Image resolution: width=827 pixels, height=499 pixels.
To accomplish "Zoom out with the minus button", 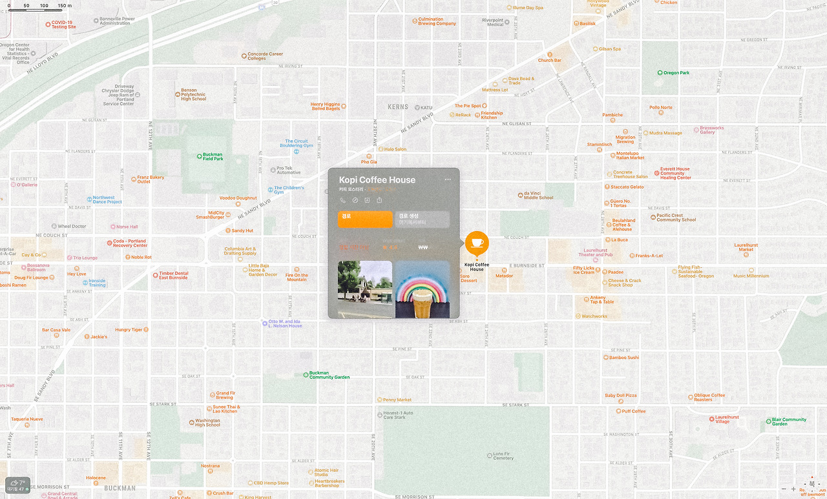I will (x=784, y=489).
